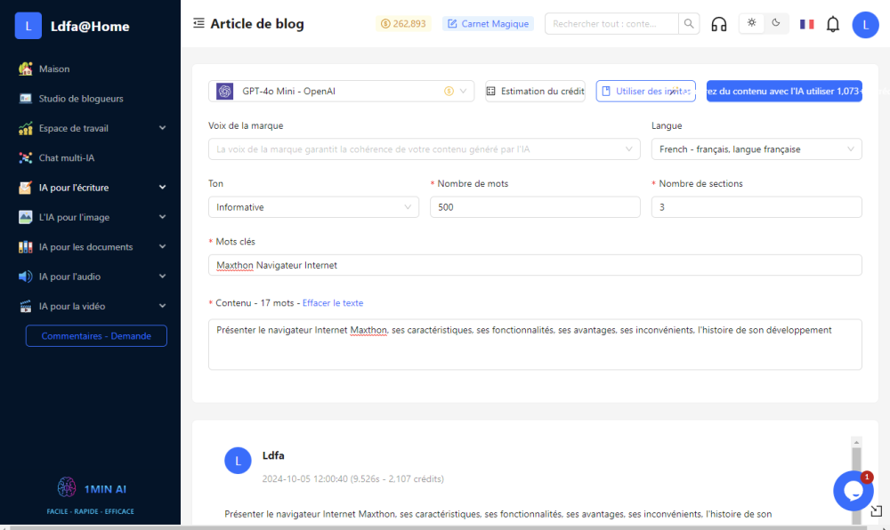Image resolution: width=890 pixels, height=530 pixels.
Task: Click the headphones support icon
Action: (719, 24)
